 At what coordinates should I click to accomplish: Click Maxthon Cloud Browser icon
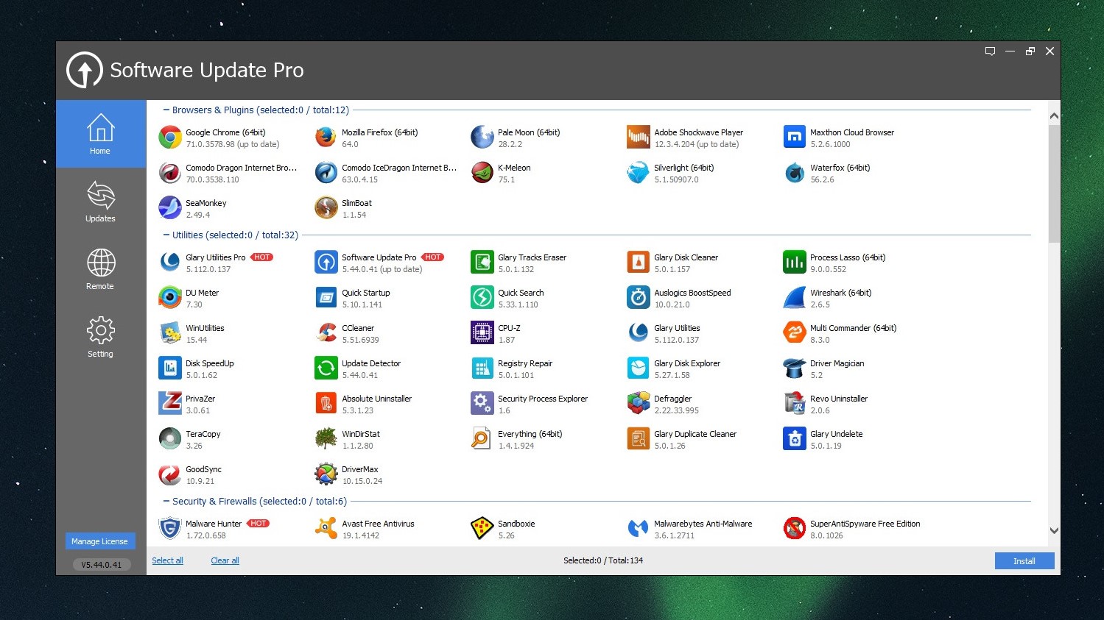795,138
